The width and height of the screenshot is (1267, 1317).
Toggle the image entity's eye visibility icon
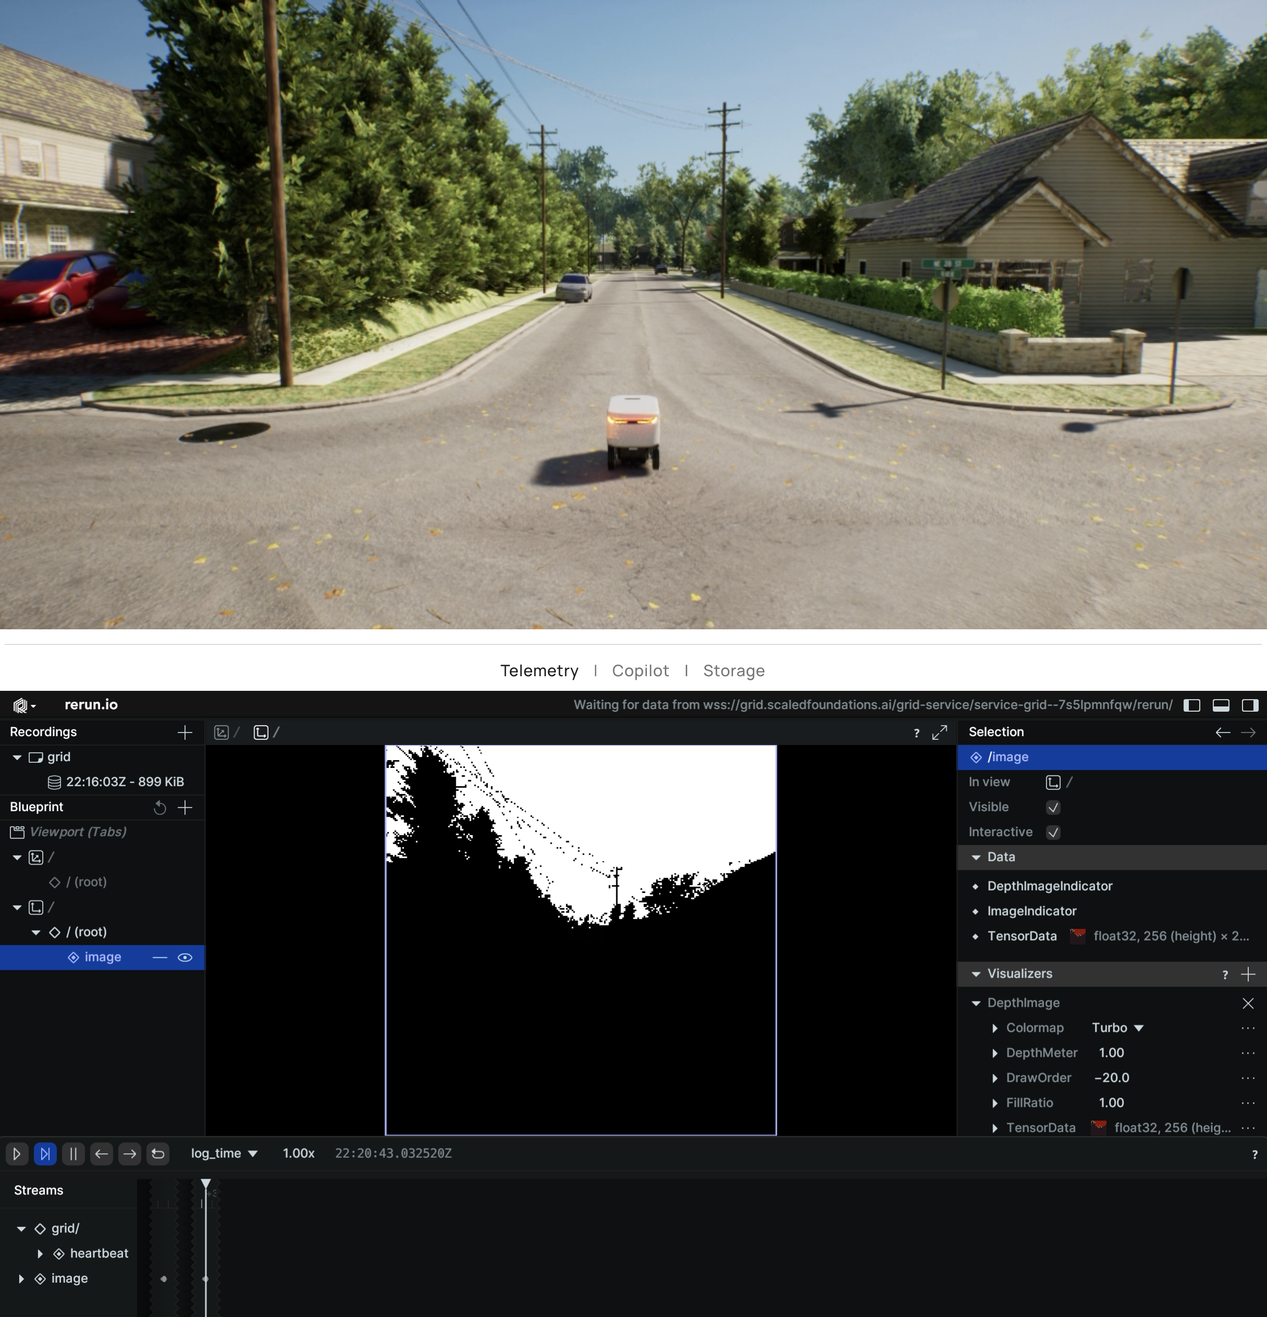coord(186,957)
